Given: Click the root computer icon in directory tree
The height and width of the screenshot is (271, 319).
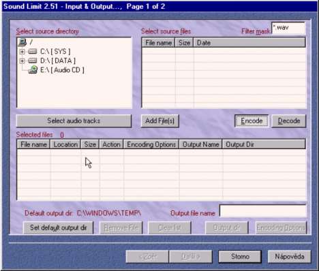Looking at the screenshot, I should click(x=22, y=42).
